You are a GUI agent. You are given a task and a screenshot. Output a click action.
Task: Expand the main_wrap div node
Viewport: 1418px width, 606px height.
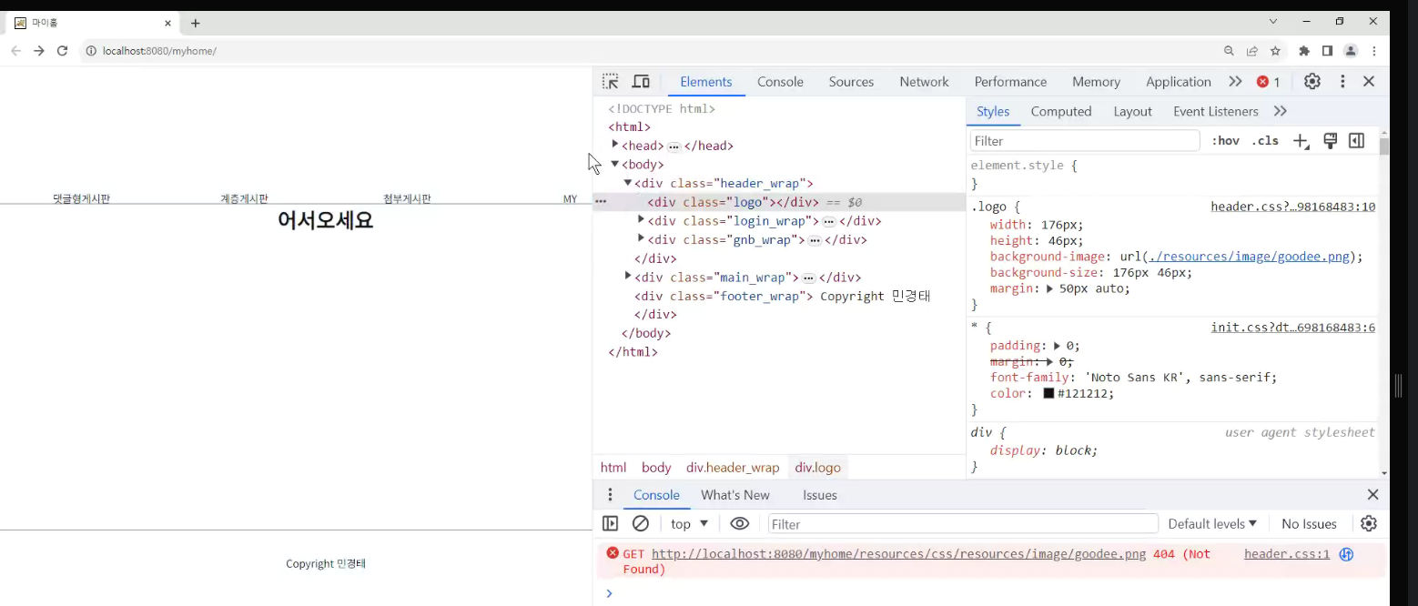[628, 276]
